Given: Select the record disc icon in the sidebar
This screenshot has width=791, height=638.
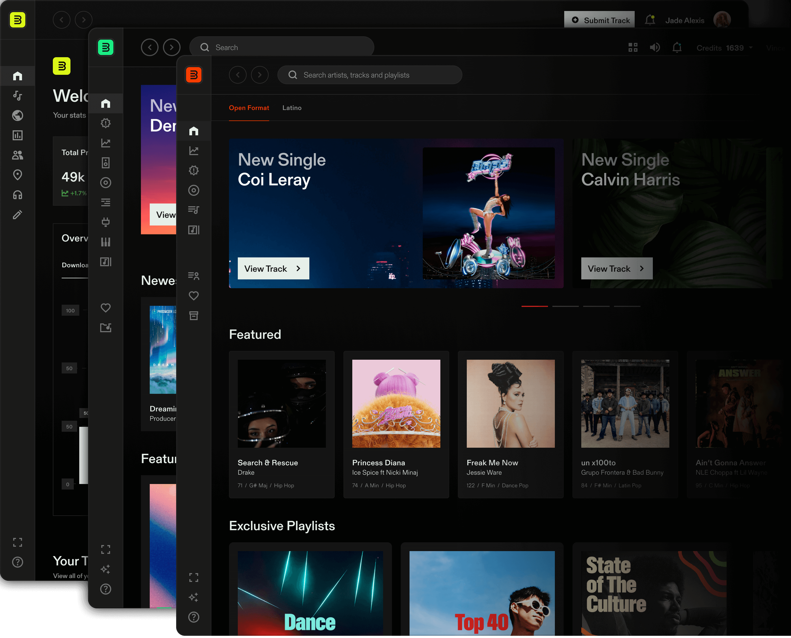Looking at the screenshot, I should (194, 190).
